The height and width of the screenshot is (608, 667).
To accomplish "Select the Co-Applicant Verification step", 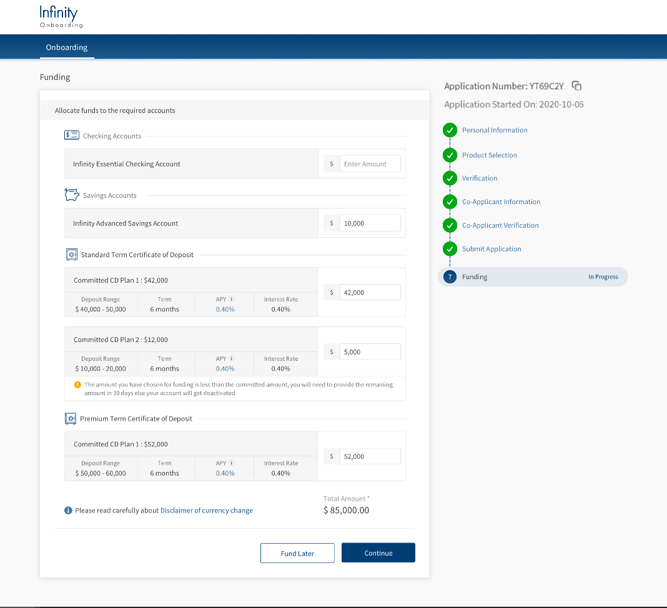I will (500, 225).
